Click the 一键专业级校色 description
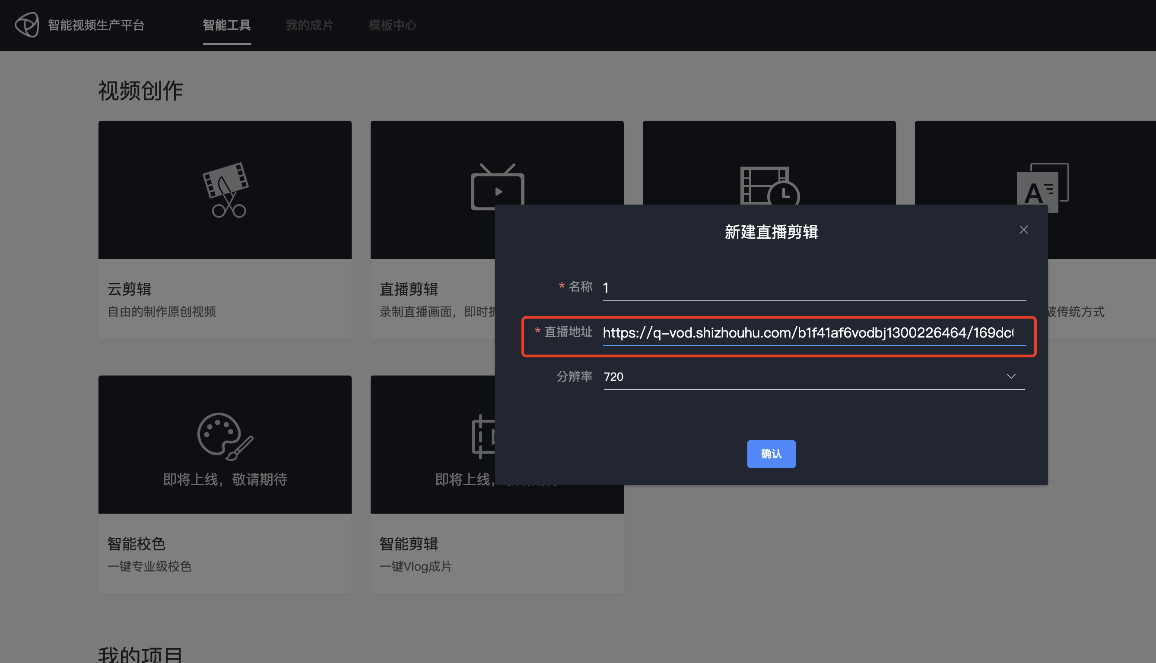1156x663 pixels. pos(149,566)
